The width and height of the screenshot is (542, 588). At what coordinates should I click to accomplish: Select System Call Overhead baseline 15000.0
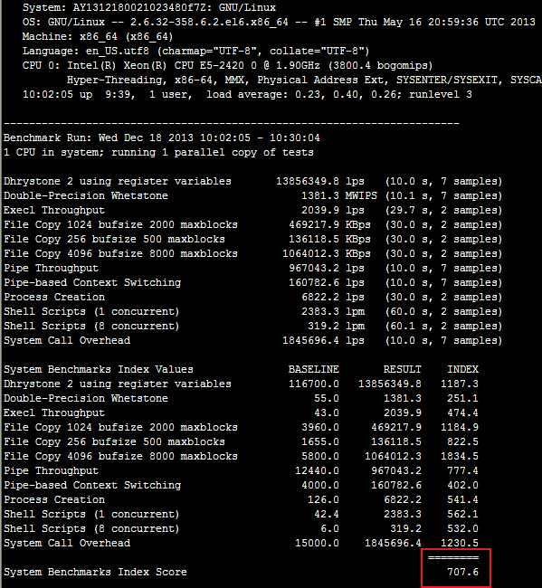tap(317, 543)
